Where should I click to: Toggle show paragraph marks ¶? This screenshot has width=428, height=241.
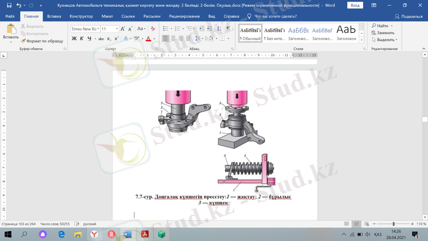(x=228, y=29)
